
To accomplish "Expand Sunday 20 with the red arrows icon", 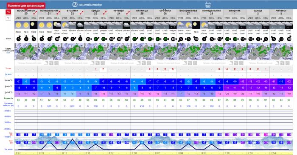I will tap(35, 13).
